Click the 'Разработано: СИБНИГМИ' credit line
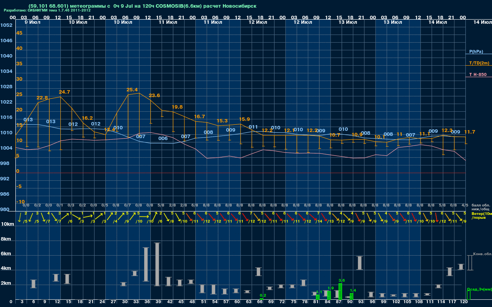The image size is (492, 307). 47,10
